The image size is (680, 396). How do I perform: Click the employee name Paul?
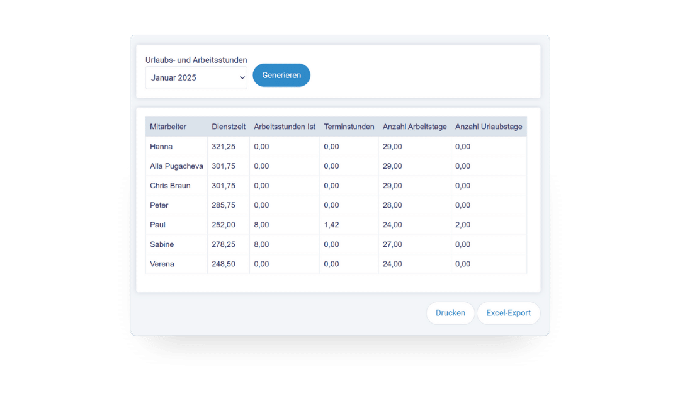tap(157, 225)
